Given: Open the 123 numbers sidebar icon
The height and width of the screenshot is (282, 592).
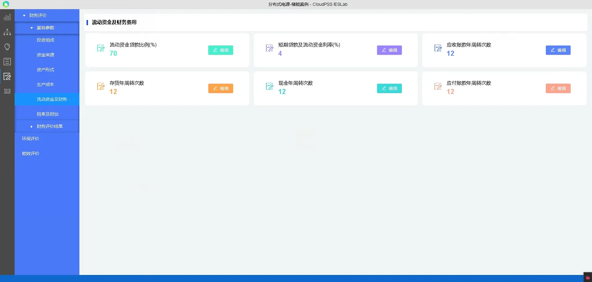Looking at the screenshot, I should 7,91.
